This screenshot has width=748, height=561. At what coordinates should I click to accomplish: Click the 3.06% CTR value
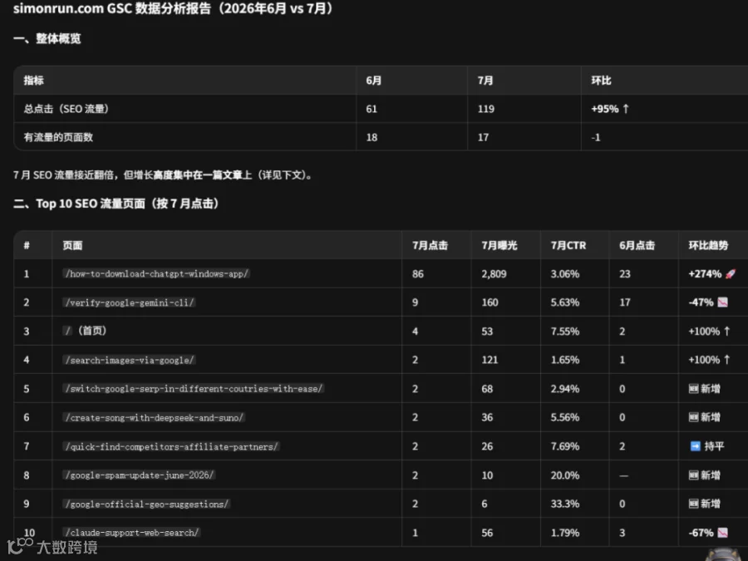click(565, 273)
